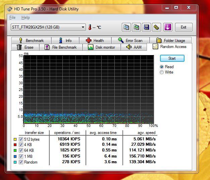210x180 pixels.
Task: Open the Error Scan tab
Action: (130, 40)
